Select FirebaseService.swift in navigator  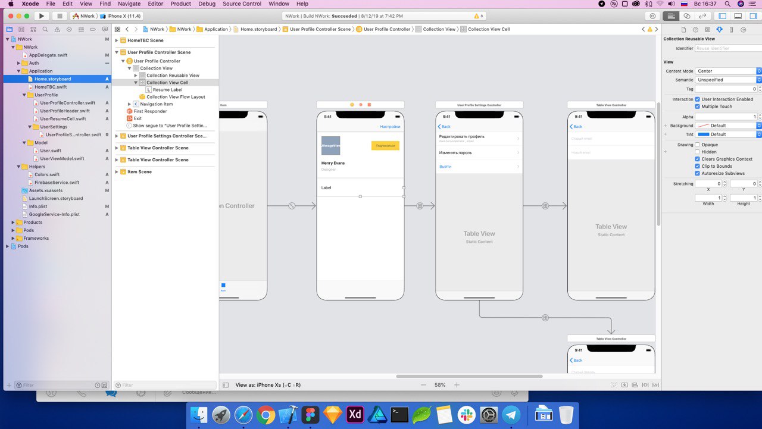57,183
